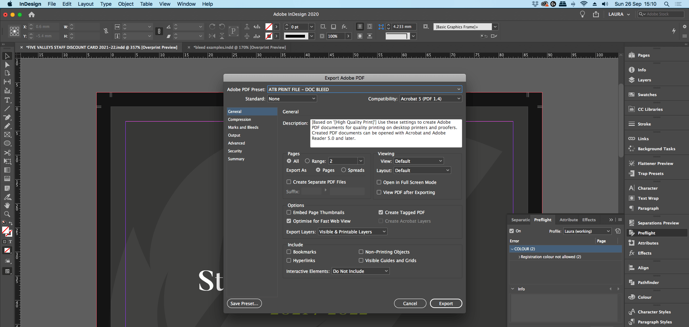Click the Save Preset button
689x327 pixels.
click(244, 303)
